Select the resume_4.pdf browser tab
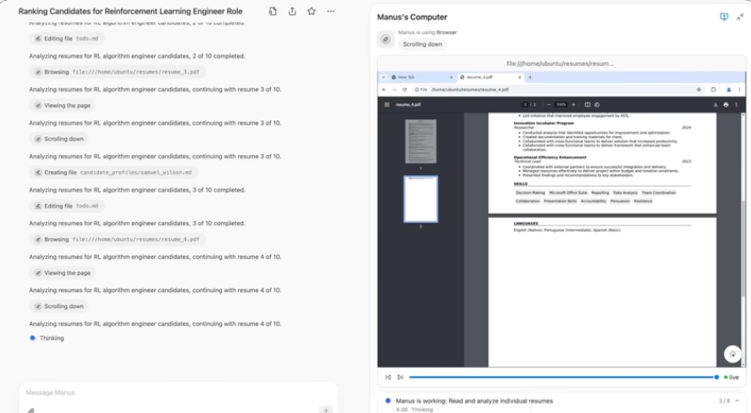The height and width of the screenshot is (413, 751). [x=487, y=77]
